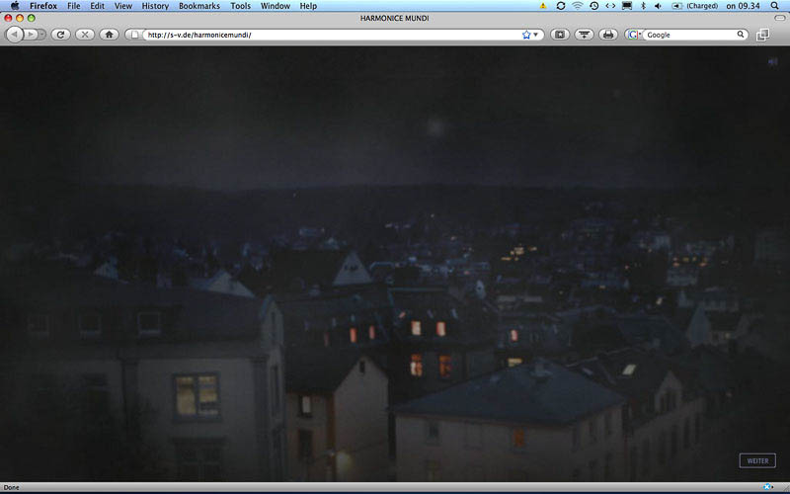Viewport: 790px width, 494px height.
Task: Click the clock showing on 09.34
Action: click(x=743, y=6)
